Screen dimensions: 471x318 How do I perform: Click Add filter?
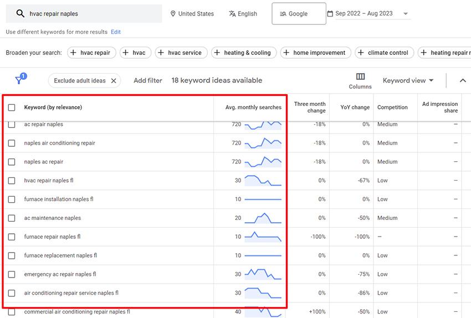[148, 80]
